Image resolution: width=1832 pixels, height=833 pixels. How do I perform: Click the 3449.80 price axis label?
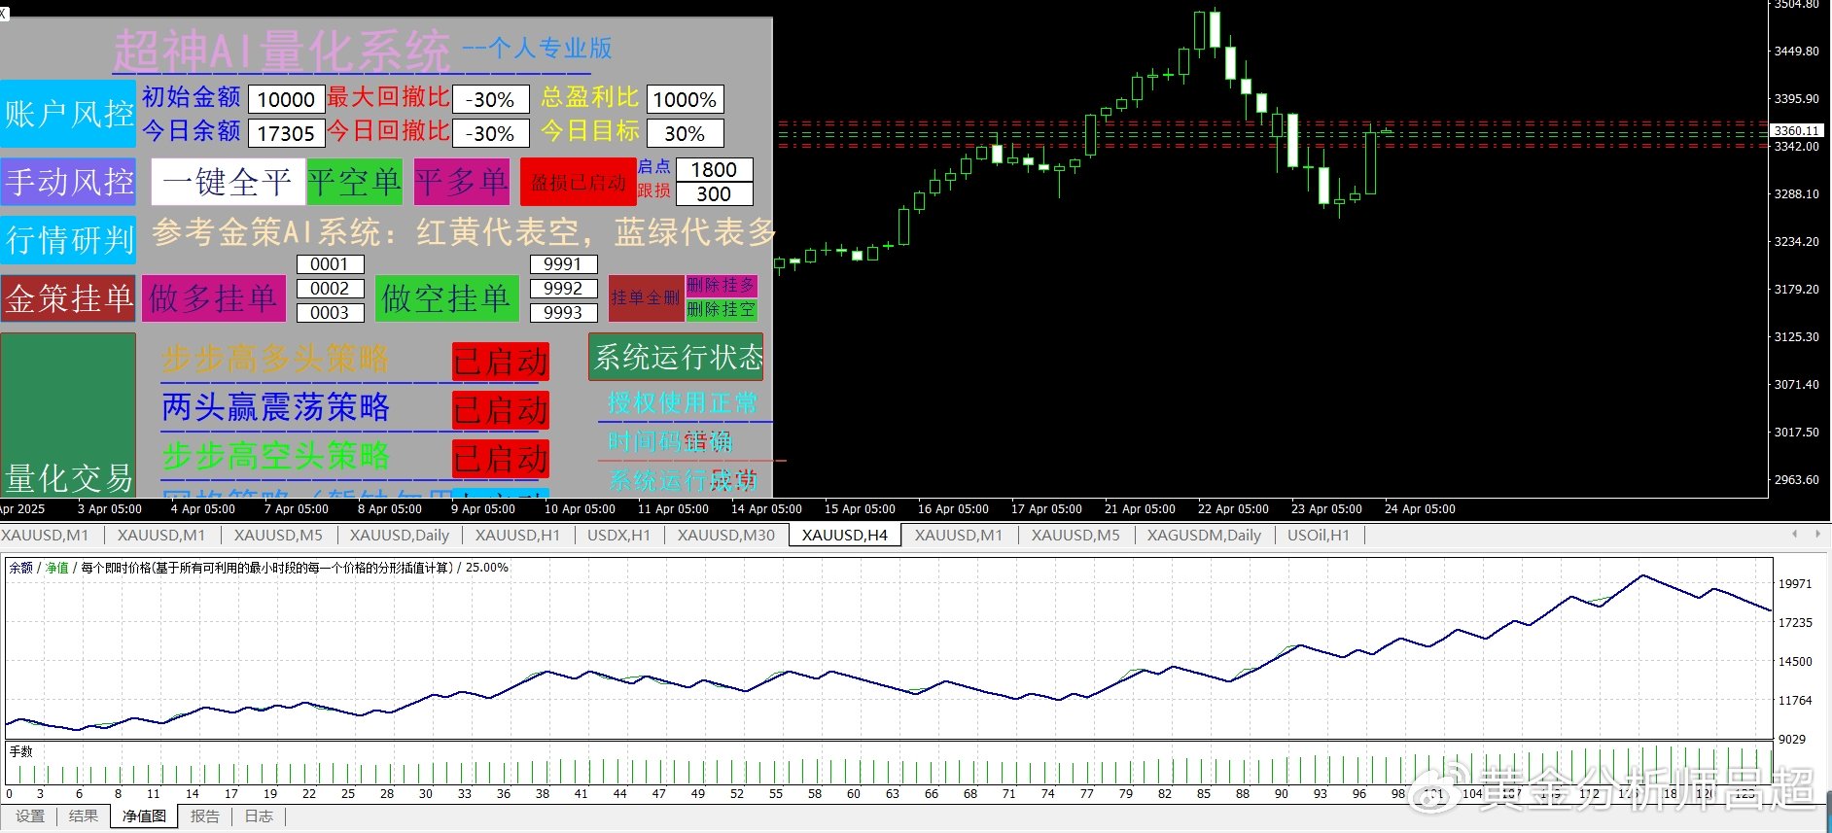1797,51
